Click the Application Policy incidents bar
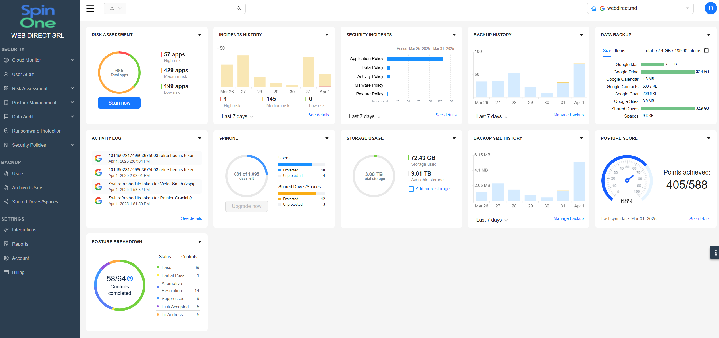Viewport: 719px width, 338px height. click(414, 59)
